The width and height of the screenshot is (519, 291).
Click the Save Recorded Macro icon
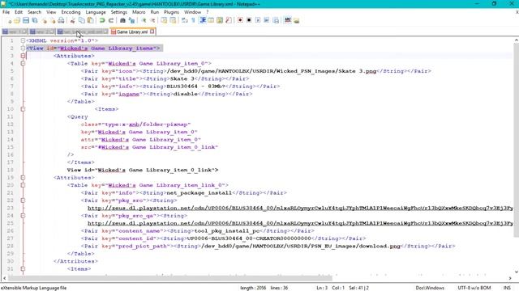(x=276, y=20)
